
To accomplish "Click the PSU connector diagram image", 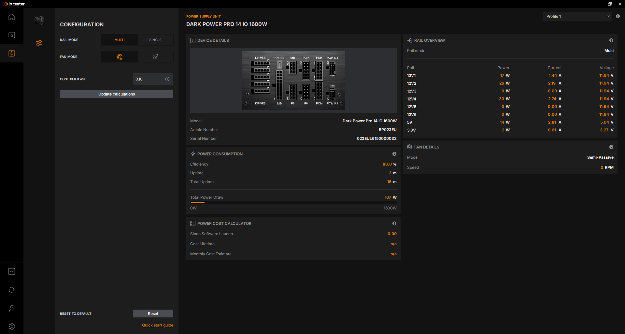I will coord(293,80).
